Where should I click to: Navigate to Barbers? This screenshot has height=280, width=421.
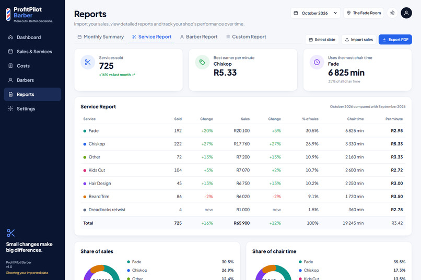click(x=32, y=80)
